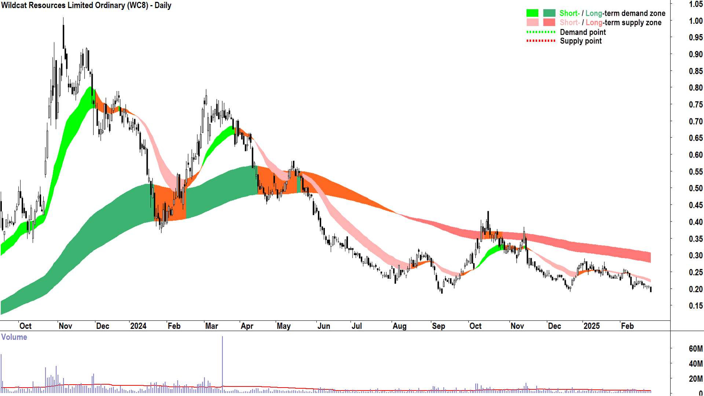The width and height of the screenshot is (704, 396).
Task: Click the Aug month label
Action: [399, 326]
